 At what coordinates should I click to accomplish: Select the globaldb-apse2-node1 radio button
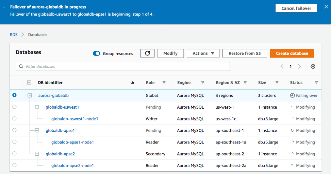pyautogui.click(x=14, y=165)
